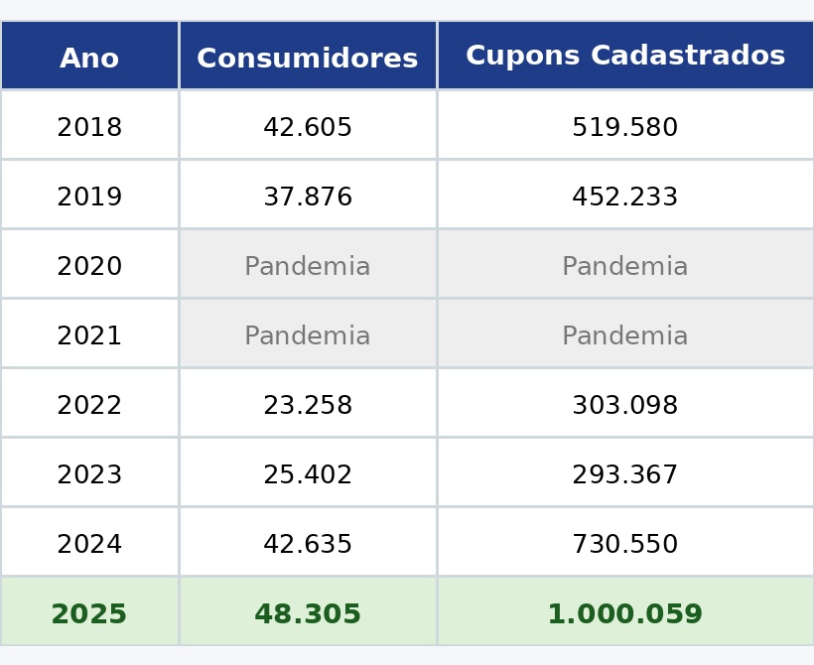814x665 pixels.
Task: Select the 25.402 consumers cell
Action: 308,474
